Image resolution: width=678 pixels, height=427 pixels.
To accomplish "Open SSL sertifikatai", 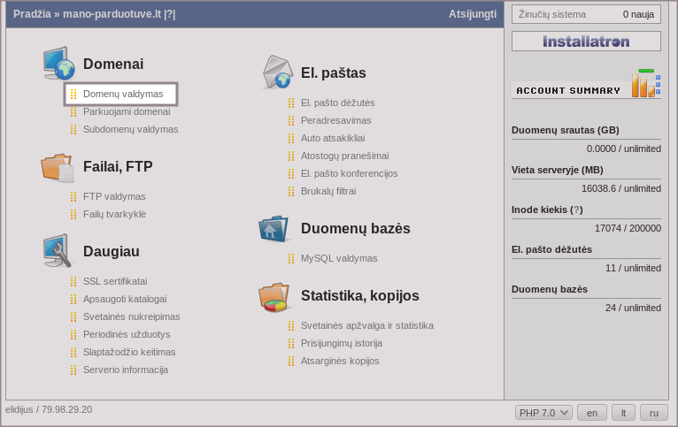I will 115,281.
